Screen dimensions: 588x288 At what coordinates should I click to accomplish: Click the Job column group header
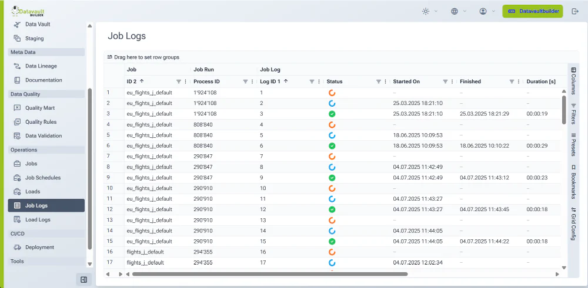coord(132,70)
